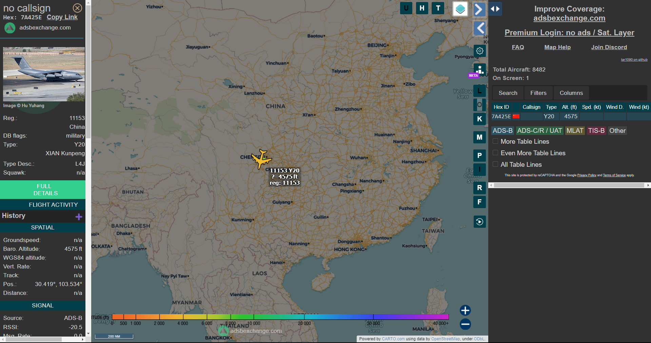651x343 pixels.
Task: Toggle the L map button
Action: click(x=479, y=91)
